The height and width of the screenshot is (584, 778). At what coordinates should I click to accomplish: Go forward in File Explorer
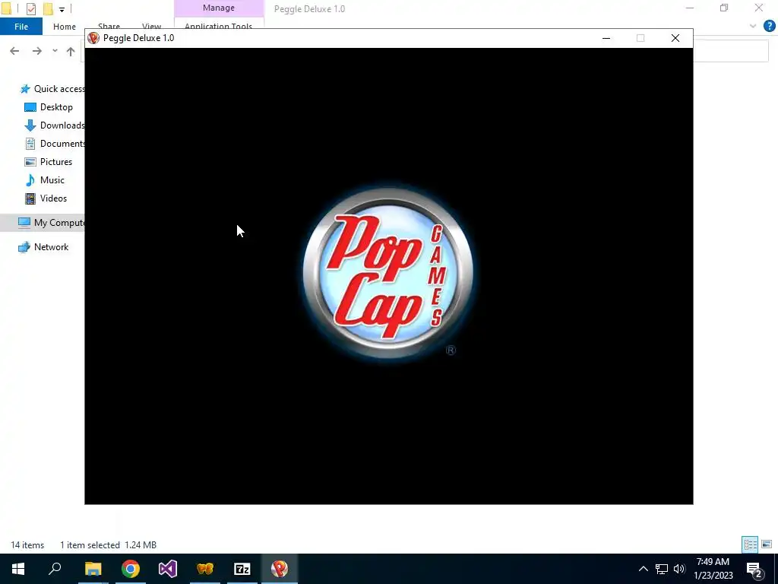click(x=36, y=51)
